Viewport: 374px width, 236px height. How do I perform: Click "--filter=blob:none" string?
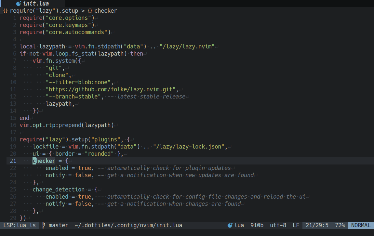(x=78, y=82)
